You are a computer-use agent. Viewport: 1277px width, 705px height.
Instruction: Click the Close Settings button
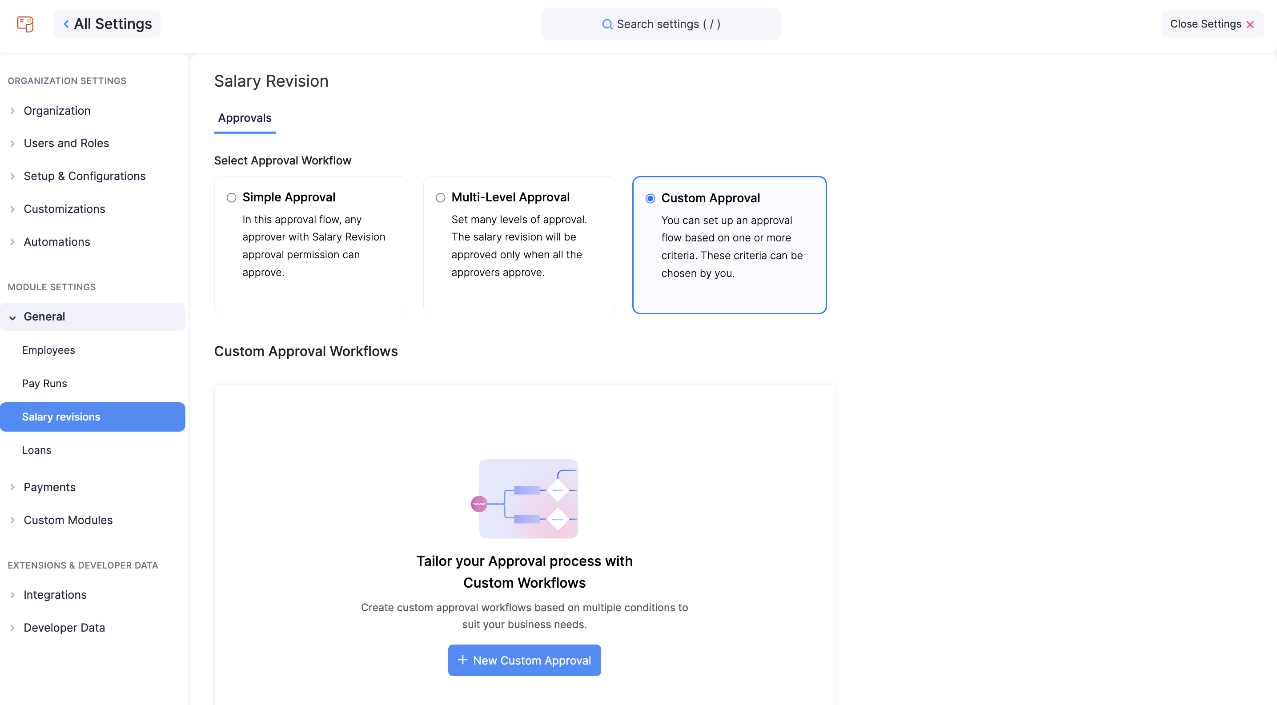tap(1212, 24)
